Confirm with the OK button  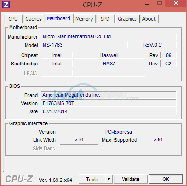(x=166, y=179)
